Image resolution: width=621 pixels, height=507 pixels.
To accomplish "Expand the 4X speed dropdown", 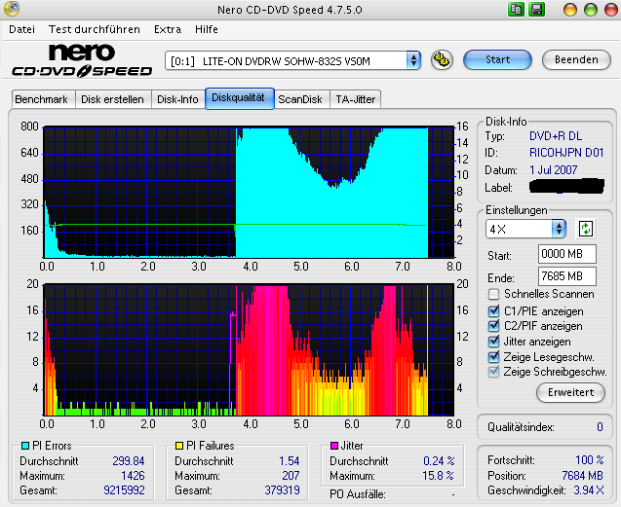I will pos(526,229).
